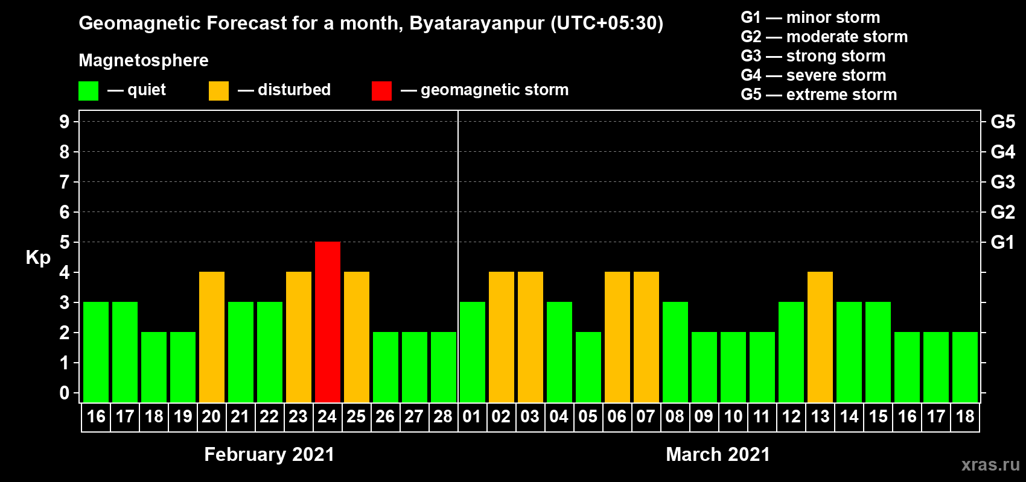Click 'G3 — strong storm' legend text

coord(813,56)
